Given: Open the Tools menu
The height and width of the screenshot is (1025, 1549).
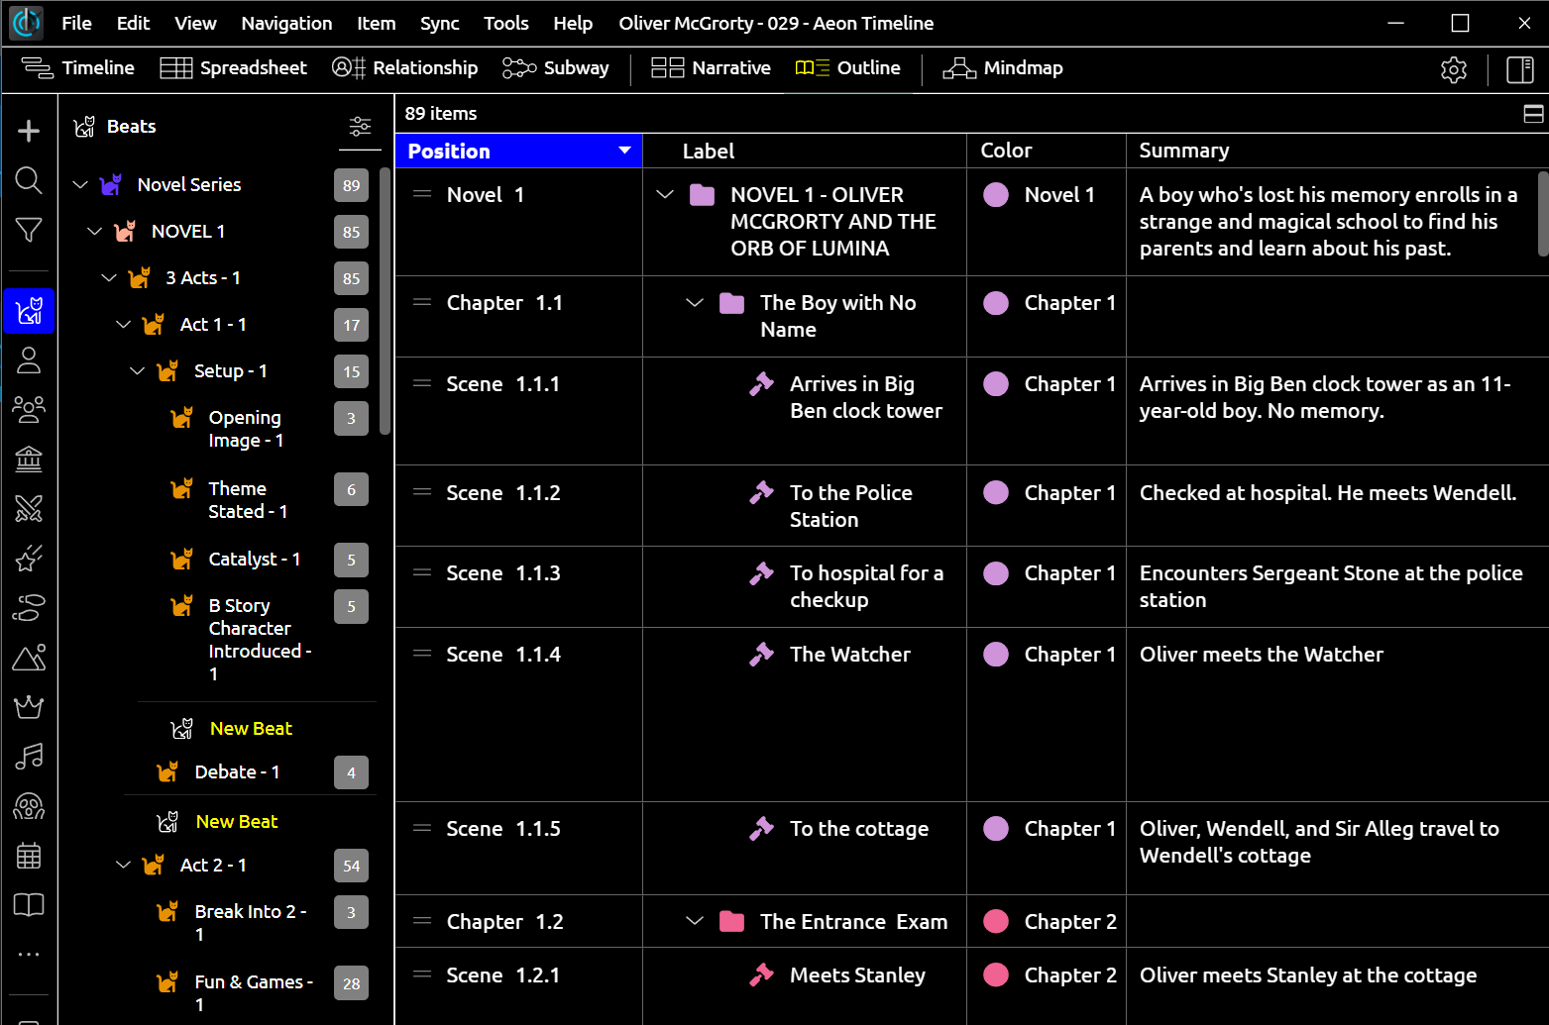Looking at the screenshot, I should 505,23.
